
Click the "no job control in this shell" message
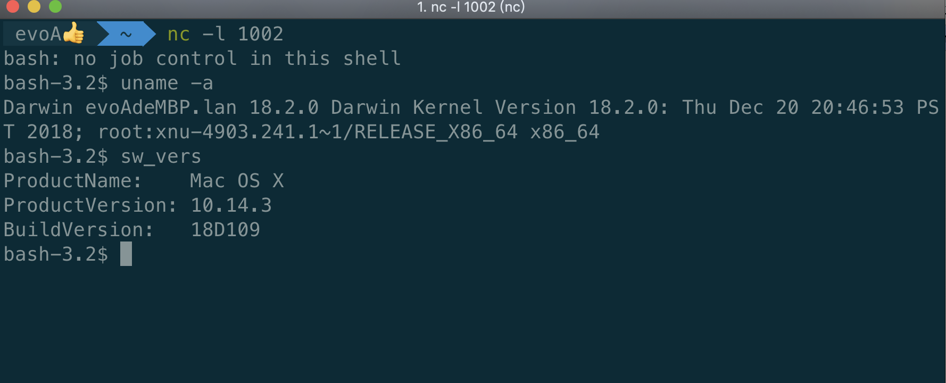237,59
